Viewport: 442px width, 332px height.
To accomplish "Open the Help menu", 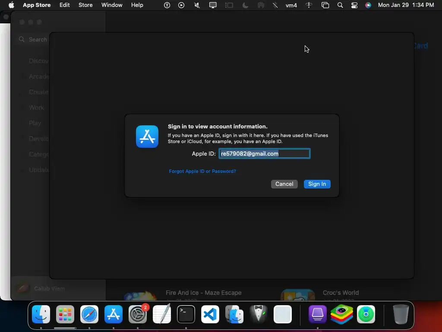I will (x=137, y=5).
